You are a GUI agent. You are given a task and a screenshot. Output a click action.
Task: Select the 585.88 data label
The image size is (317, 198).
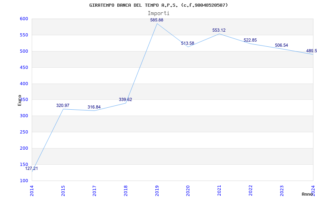point(157,20)
